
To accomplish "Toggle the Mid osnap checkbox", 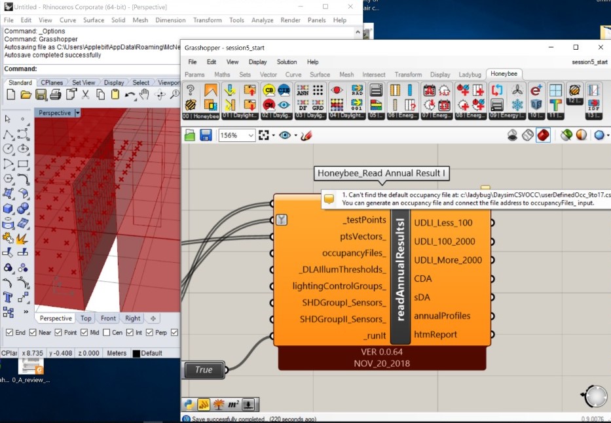I will [x=84, y=332].
